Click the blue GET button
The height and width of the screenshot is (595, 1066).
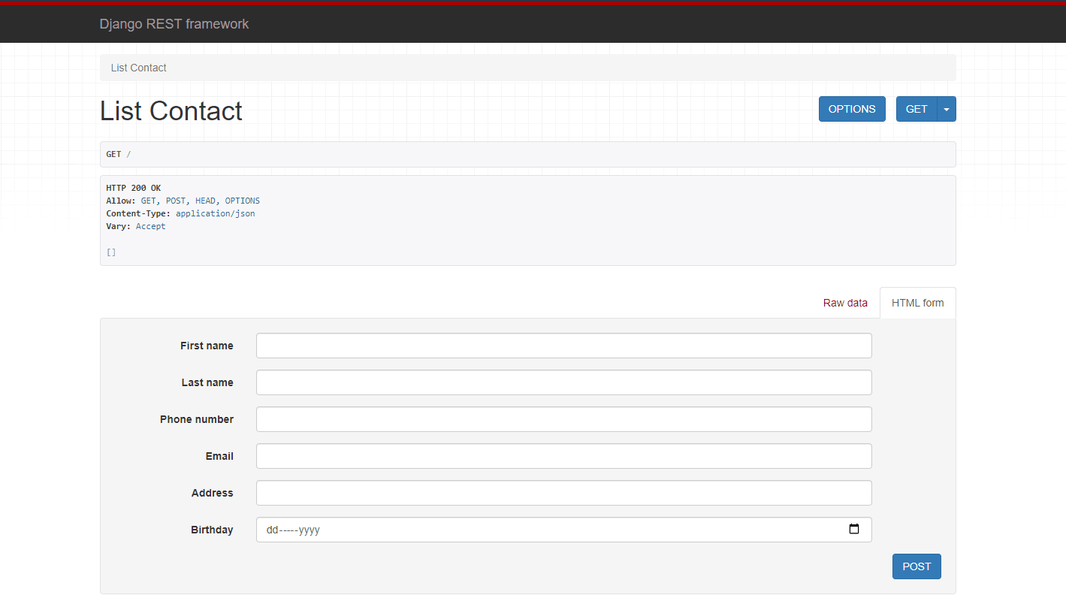(916, 109)
